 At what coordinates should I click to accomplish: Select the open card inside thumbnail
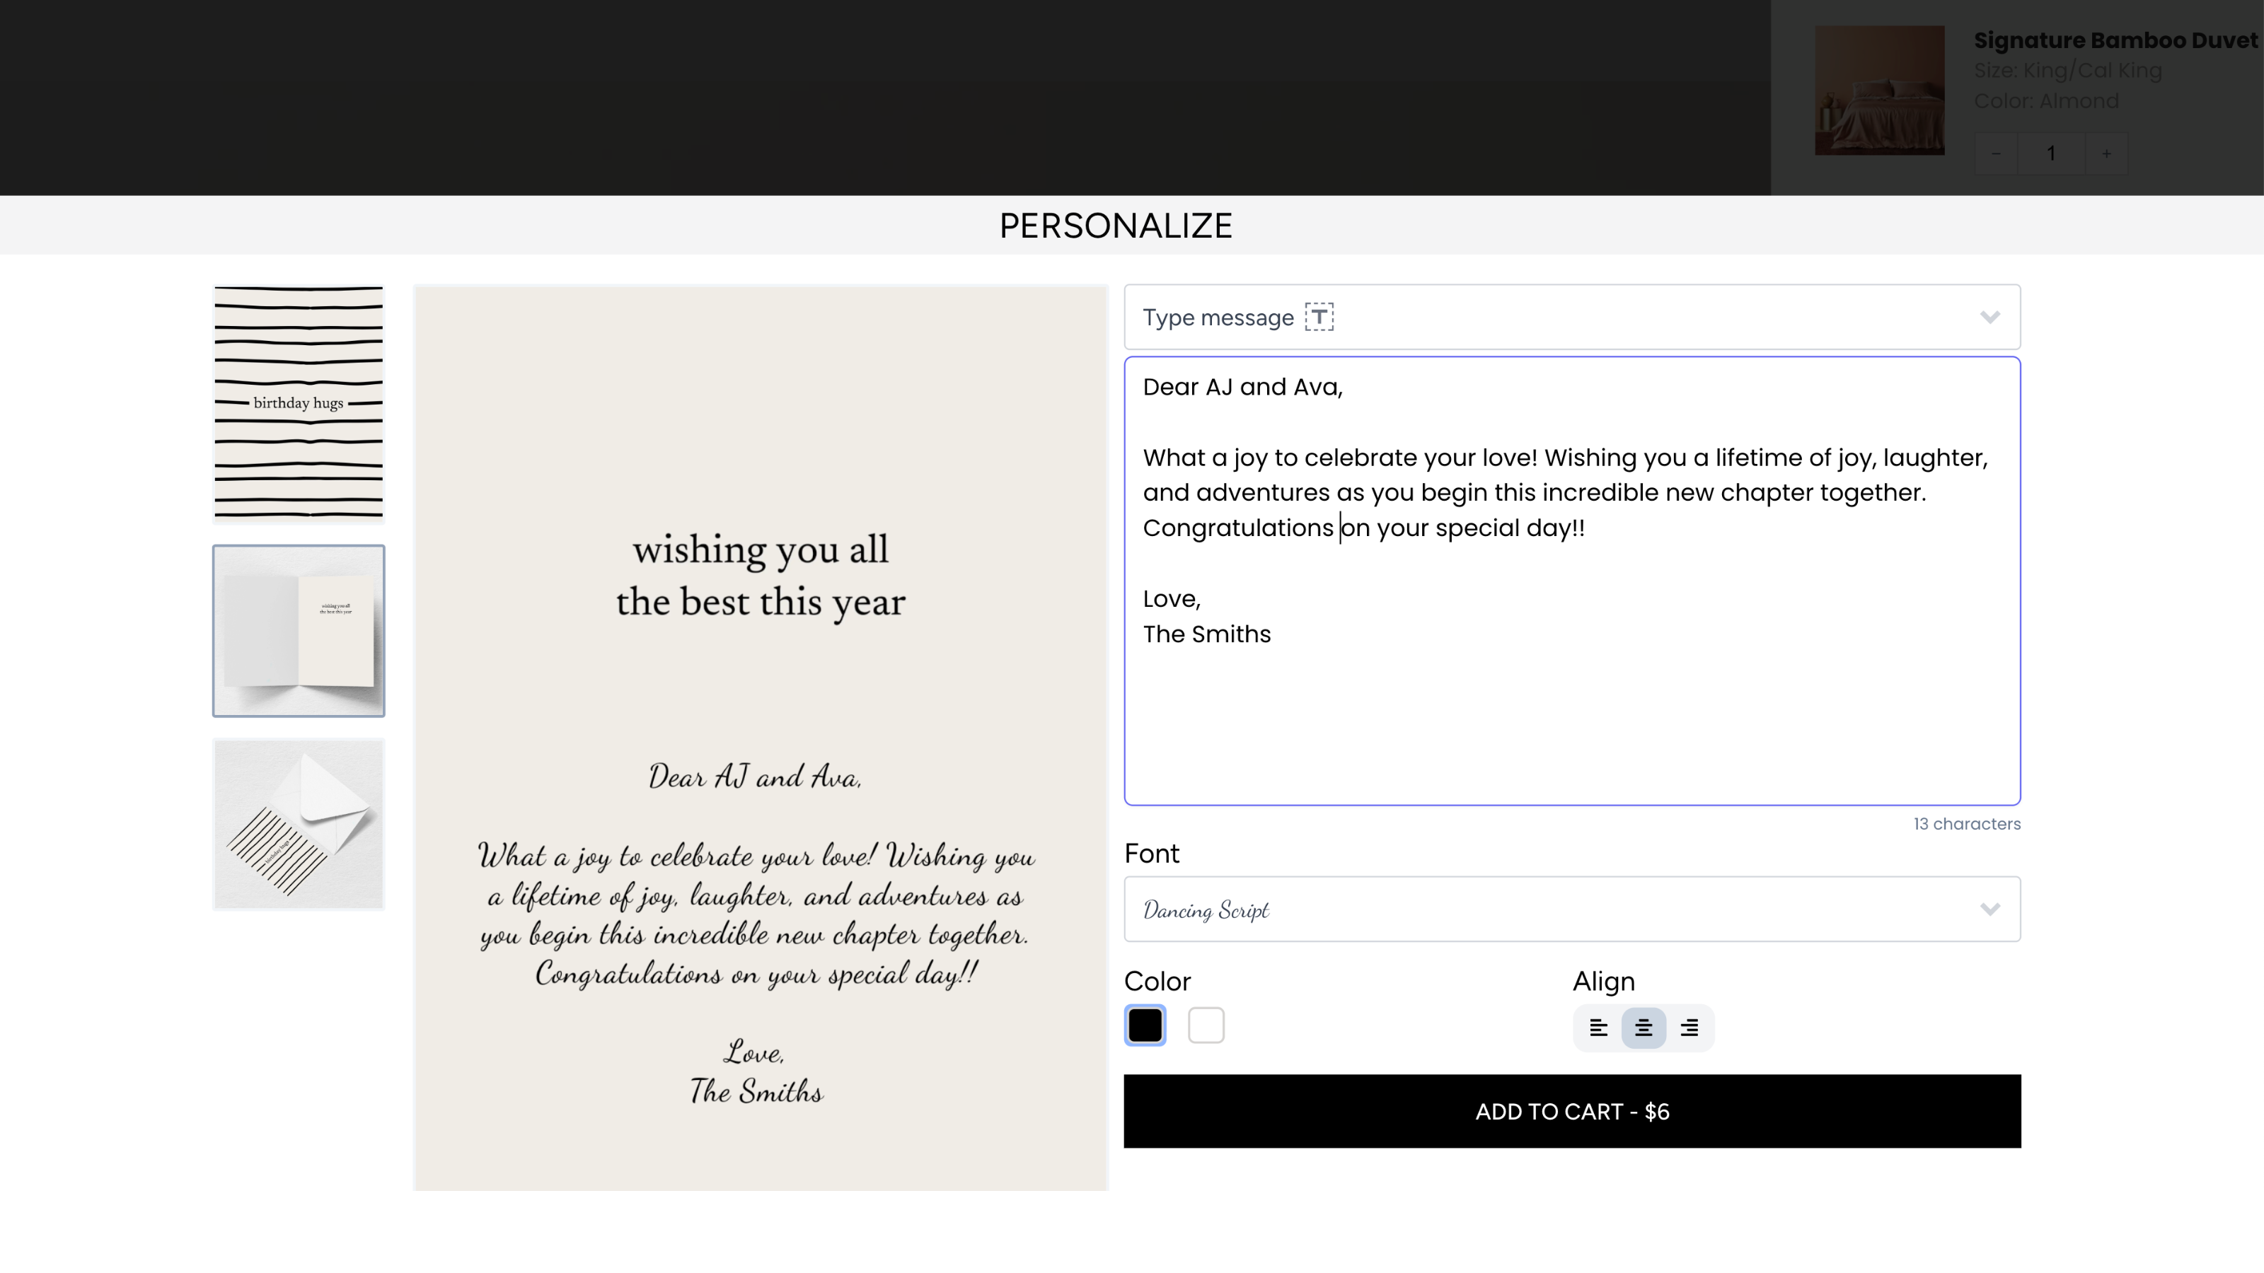tap(299, 631)
